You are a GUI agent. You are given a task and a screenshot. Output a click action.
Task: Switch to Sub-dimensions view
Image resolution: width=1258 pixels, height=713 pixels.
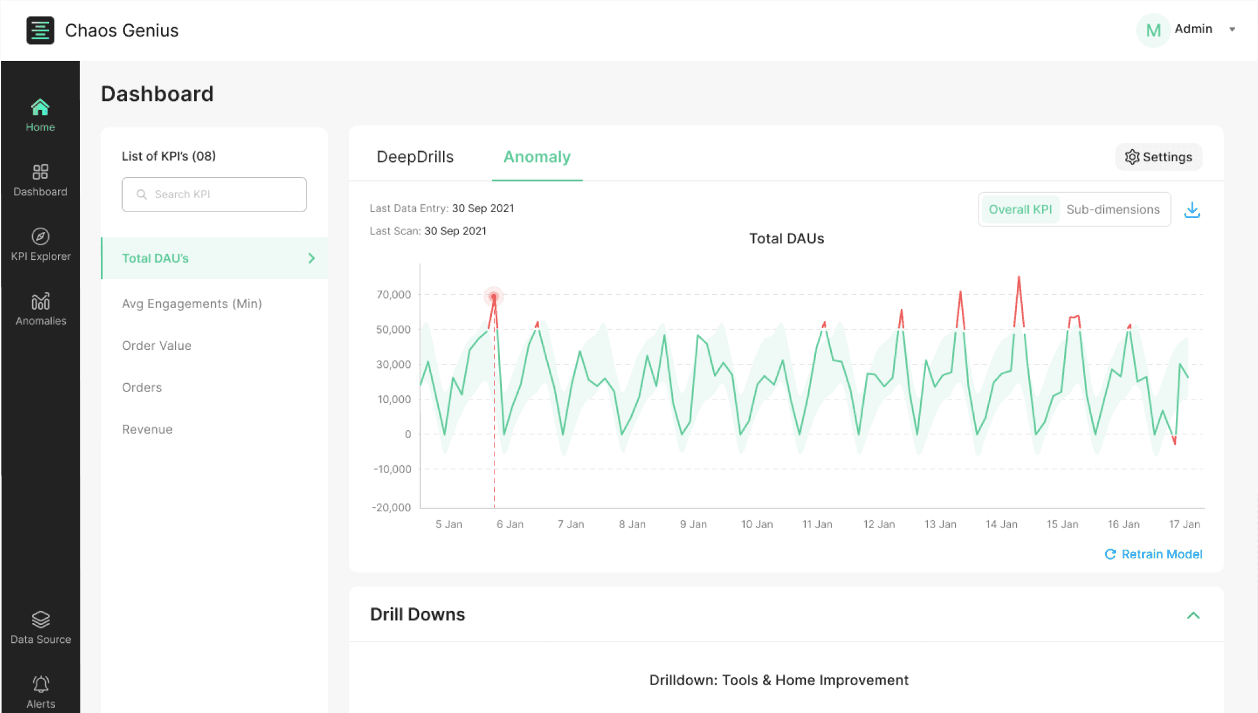click(x=1113, y=209)
